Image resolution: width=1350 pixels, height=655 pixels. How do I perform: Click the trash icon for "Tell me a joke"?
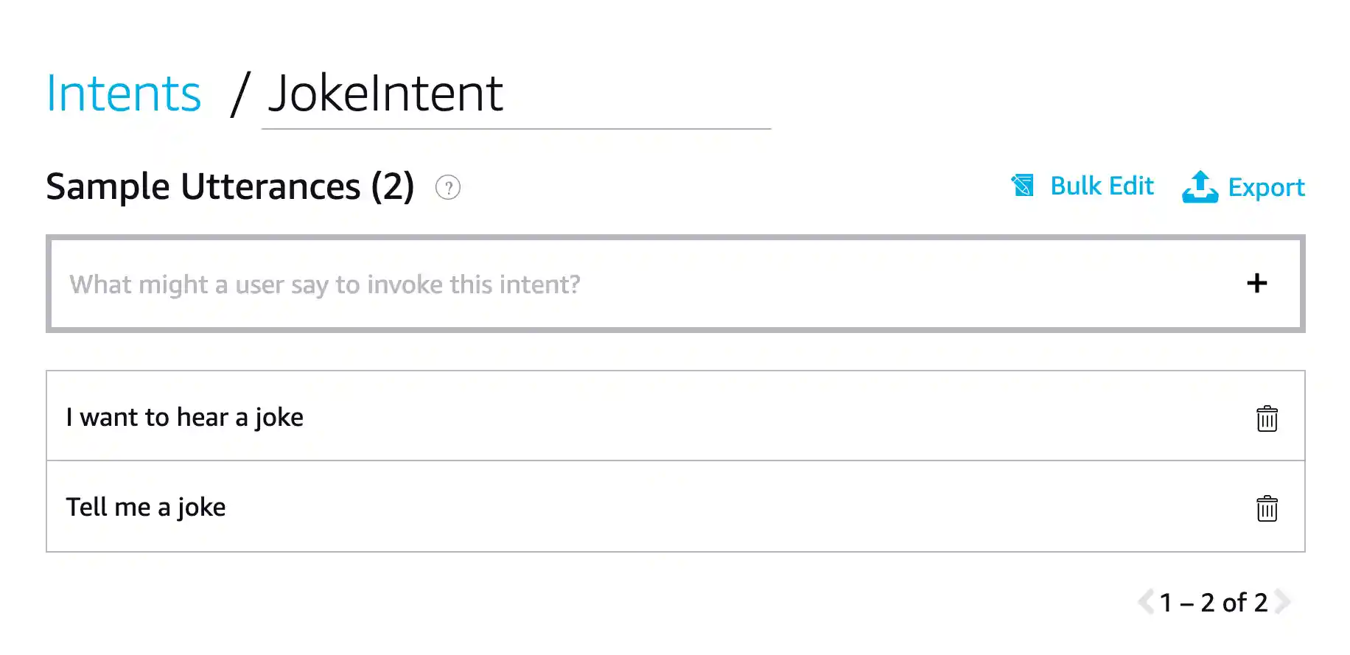pyautogui.click(x=1267, y=508)
